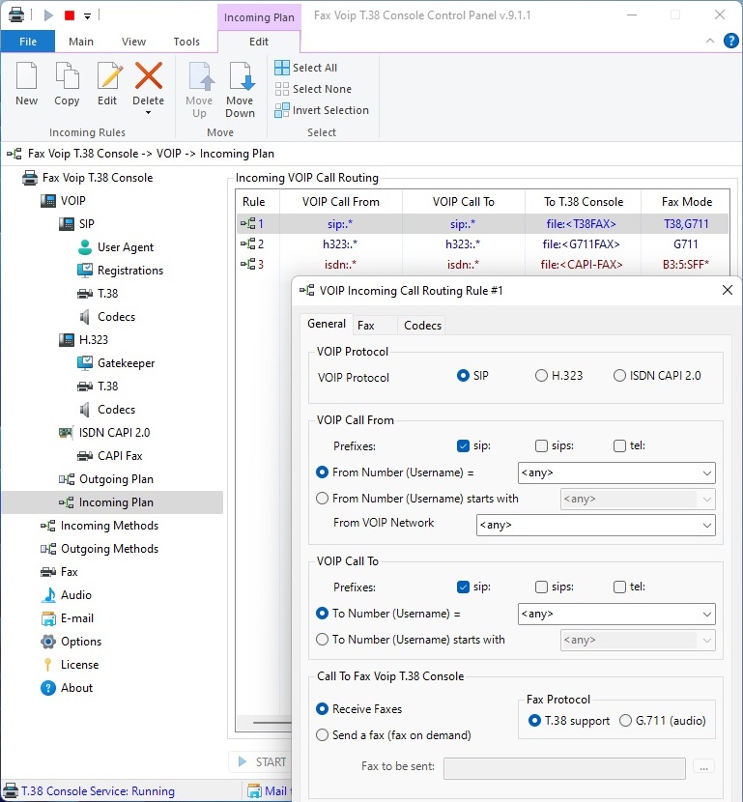743x802 pixels.
Task: Click the red stop icon in title bar
Action: coord(70,15)
